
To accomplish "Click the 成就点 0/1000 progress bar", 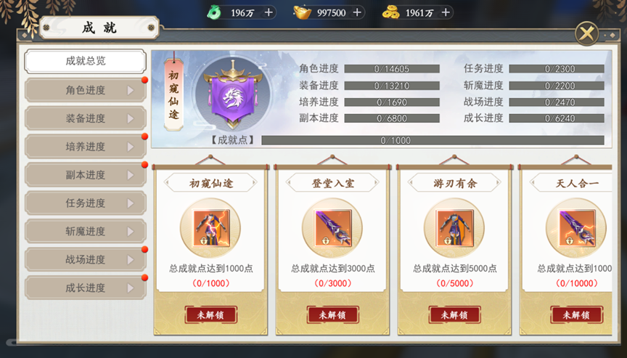I will tap(433, 140).
